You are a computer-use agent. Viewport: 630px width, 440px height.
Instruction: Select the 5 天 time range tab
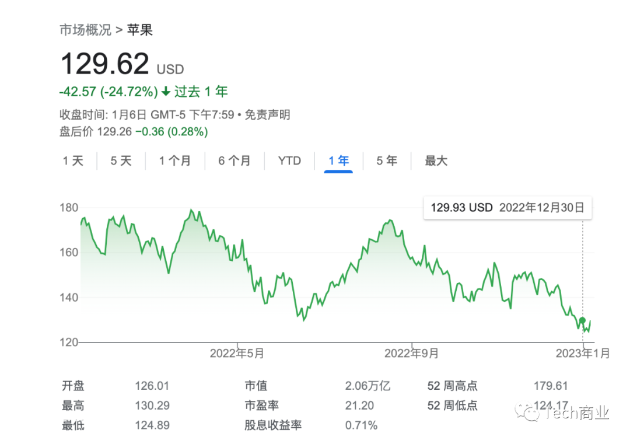(x=121, y=160)
